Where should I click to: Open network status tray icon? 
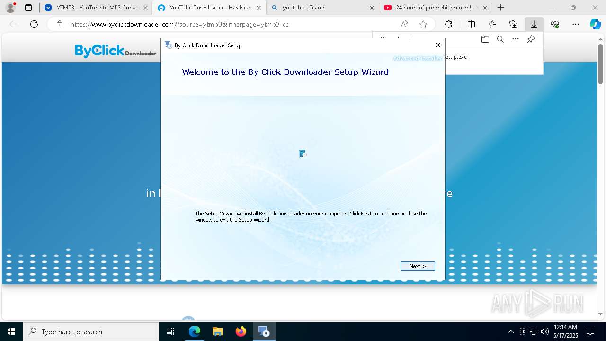pyautogui.click(x=534, y=332)
